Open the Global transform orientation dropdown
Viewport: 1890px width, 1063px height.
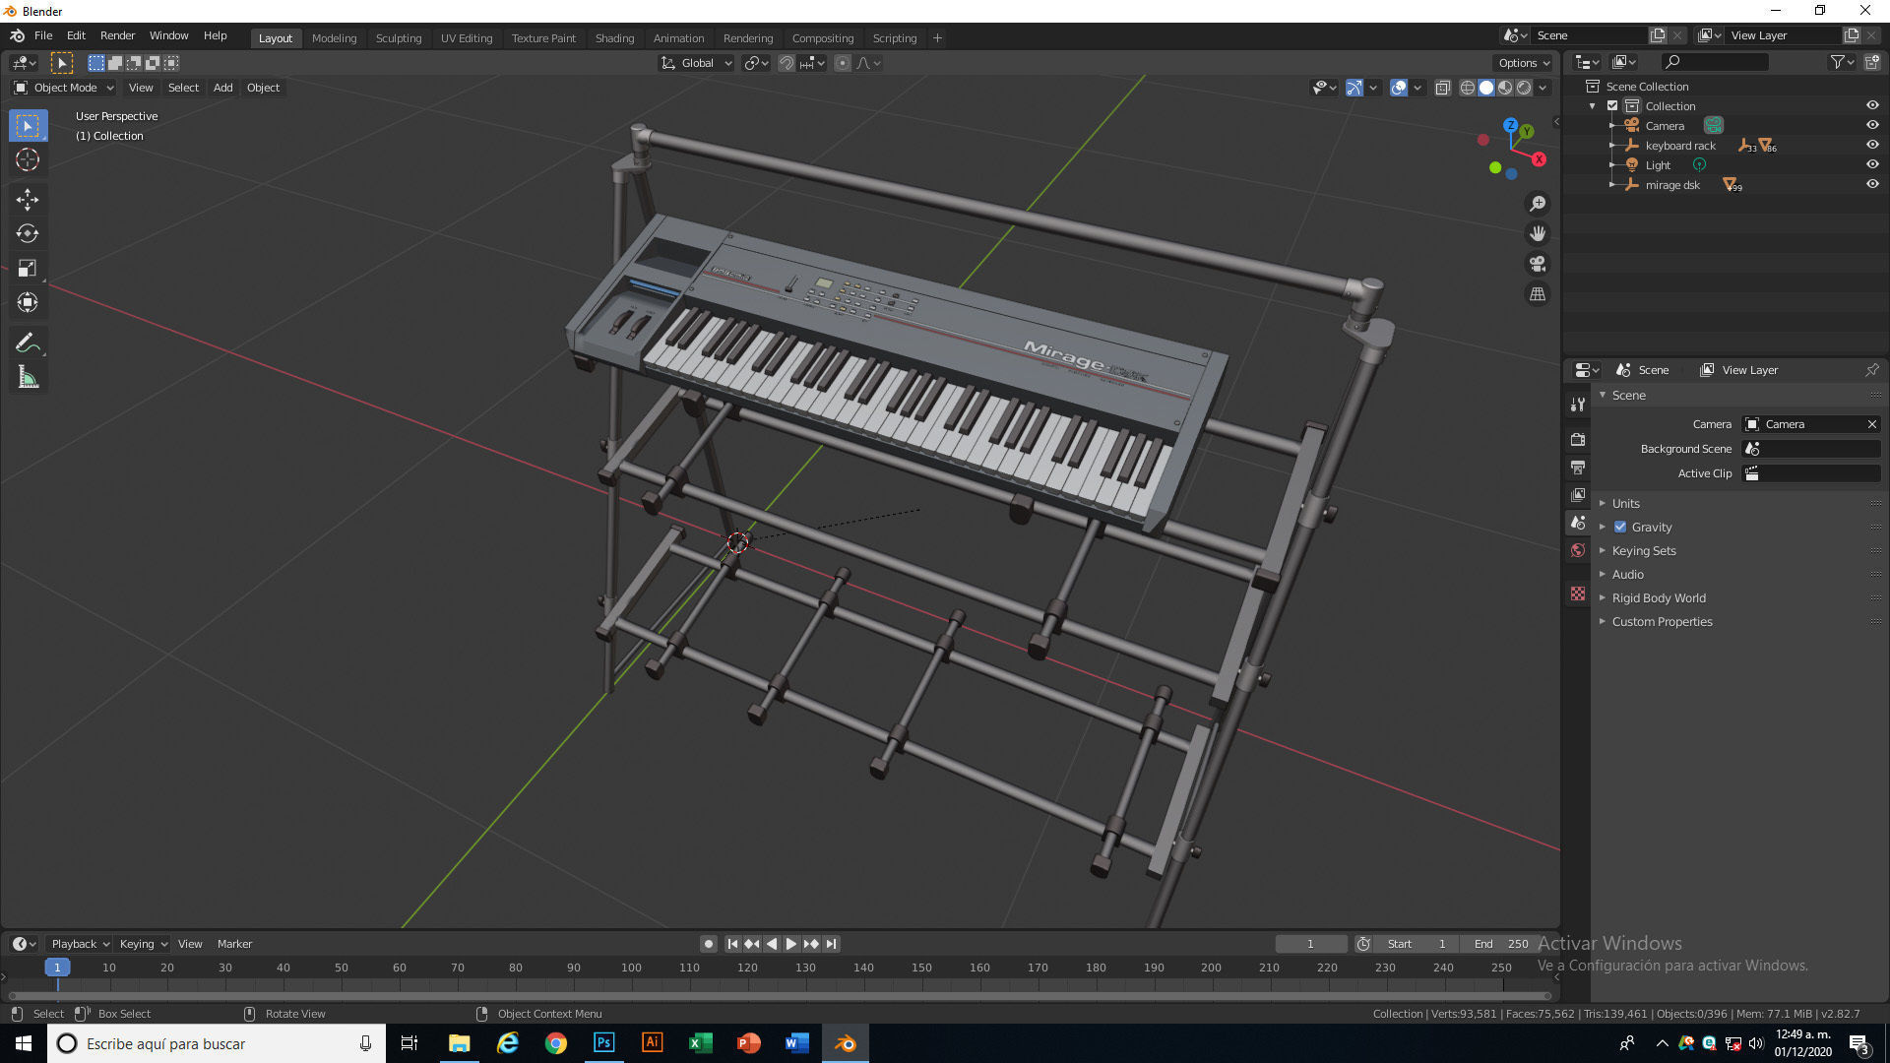697,63
